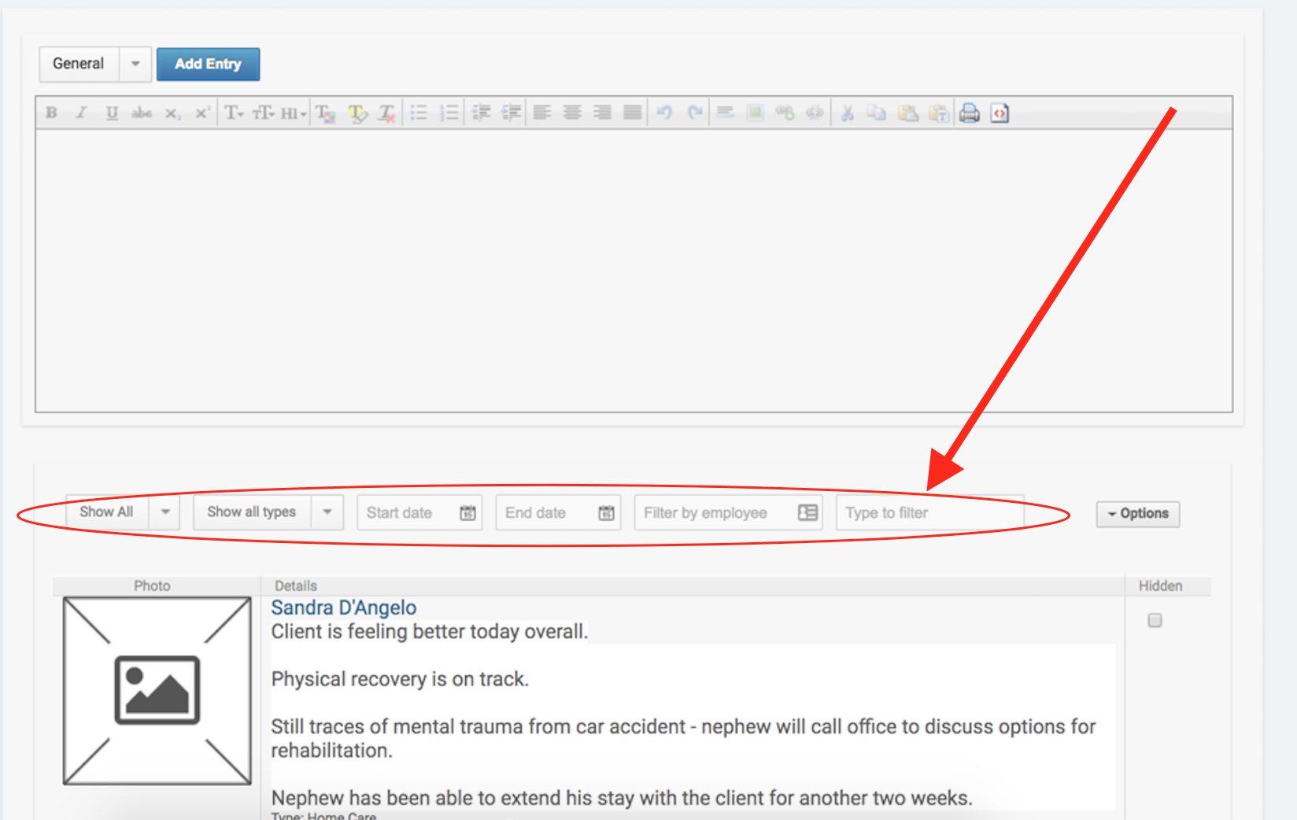The image size is (1297, 820).
Task: Toggle bold formatting in editor toolbar
Action: (52, 113)
